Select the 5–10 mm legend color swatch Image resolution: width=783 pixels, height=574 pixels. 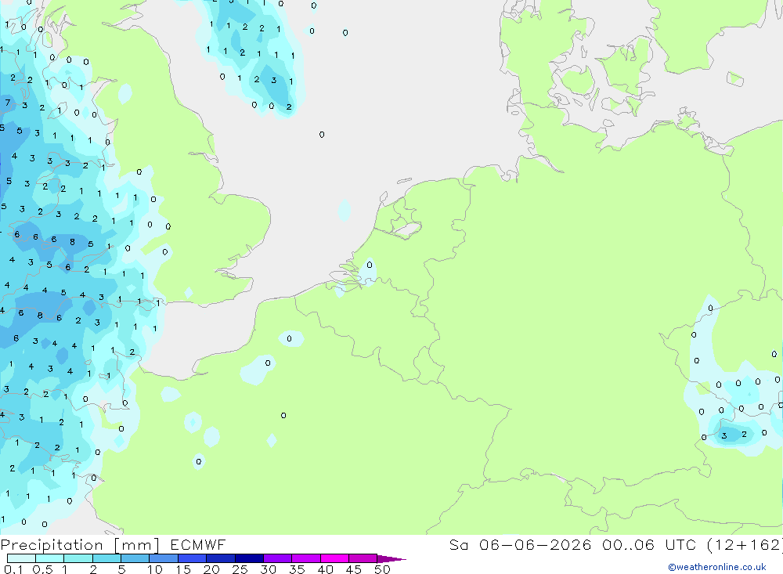point(135,558)
